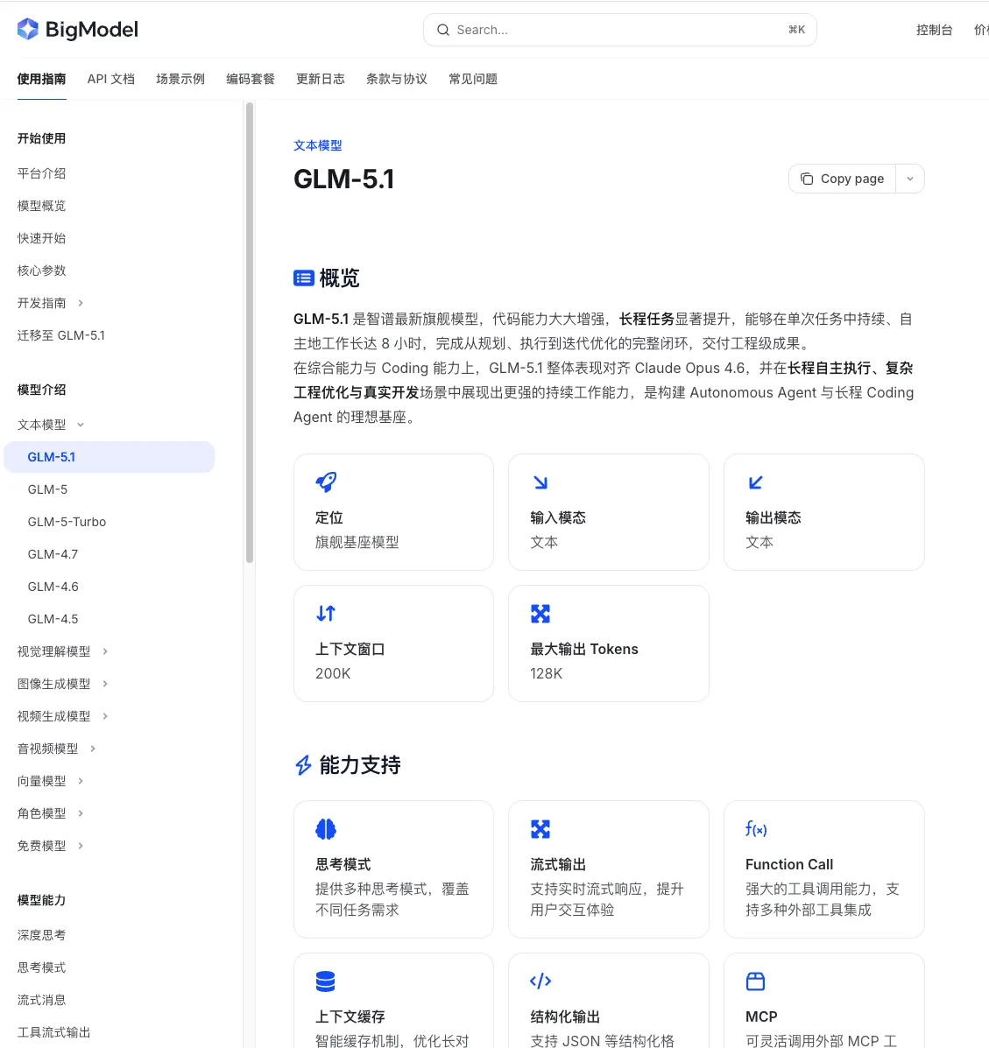Select GLM-5-Turbo in the sidebar
The width and height of the screenshot is (989, 1048).
tap(67, 522)
